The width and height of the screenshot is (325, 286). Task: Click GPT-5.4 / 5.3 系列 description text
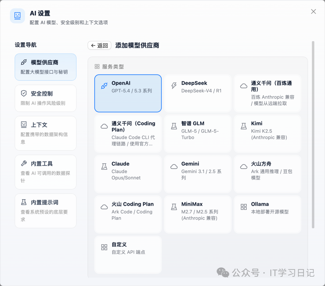click(132, 91)
